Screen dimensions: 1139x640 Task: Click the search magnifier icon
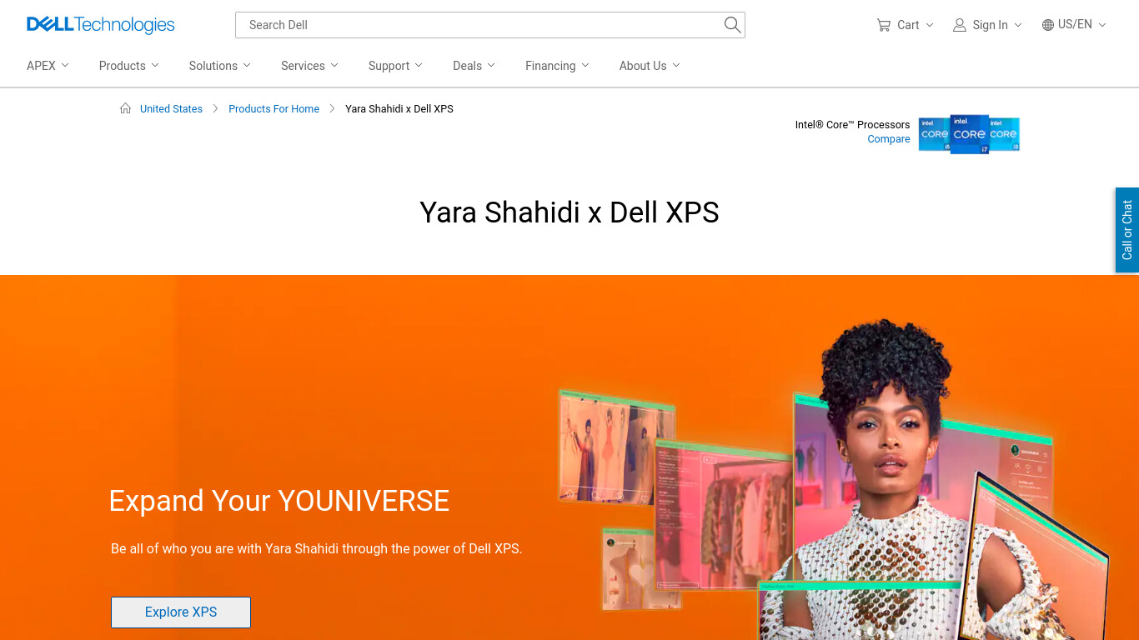[732, 25]
